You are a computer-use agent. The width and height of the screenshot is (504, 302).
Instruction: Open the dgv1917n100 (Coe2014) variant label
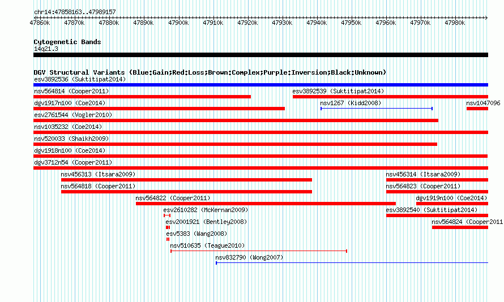tap(70, 103)
